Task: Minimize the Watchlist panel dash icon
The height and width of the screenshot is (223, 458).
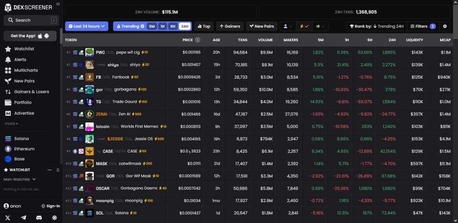Action: 49,170
